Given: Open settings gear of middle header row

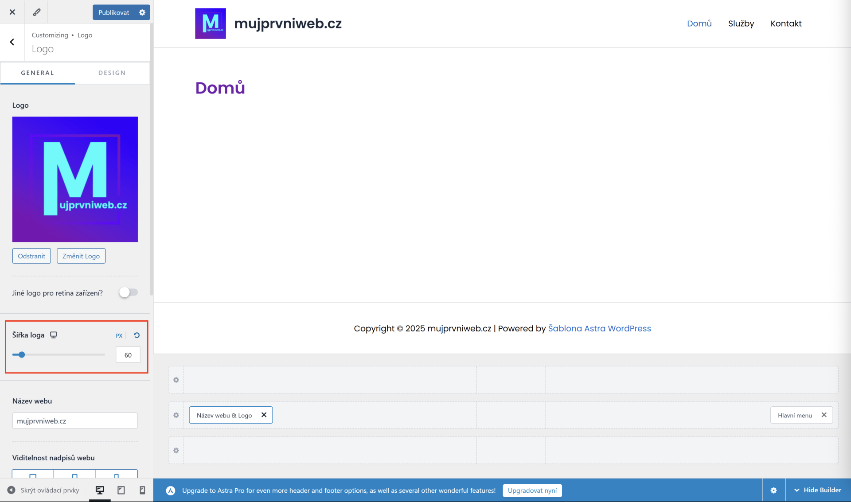Looking at the screenshot, I should (x=176, y=415).
